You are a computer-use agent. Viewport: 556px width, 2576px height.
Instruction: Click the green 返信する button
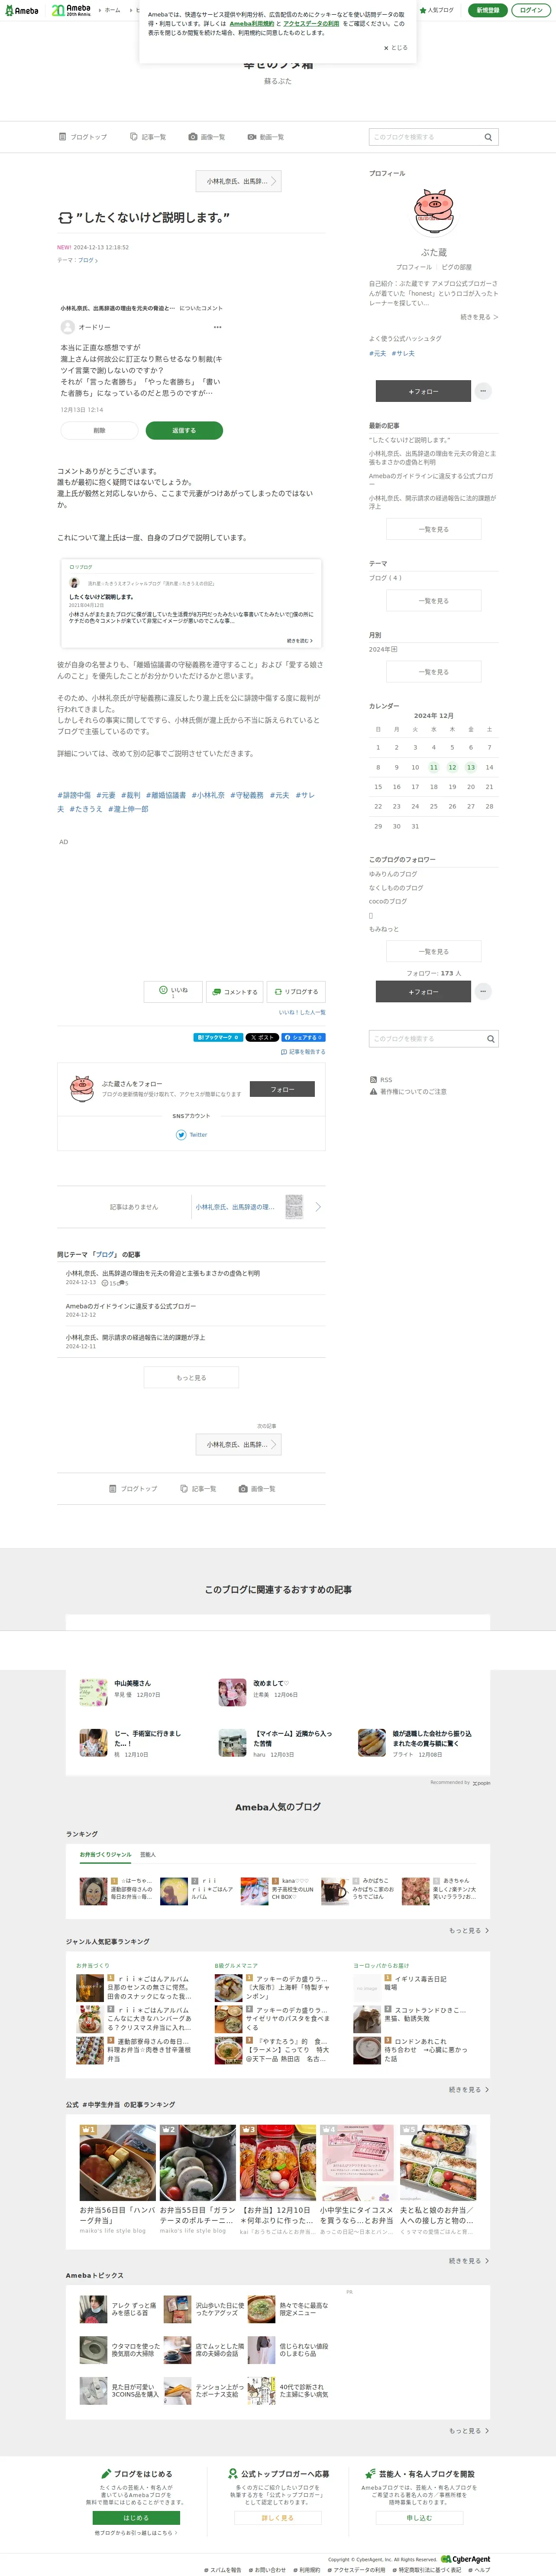184,430
